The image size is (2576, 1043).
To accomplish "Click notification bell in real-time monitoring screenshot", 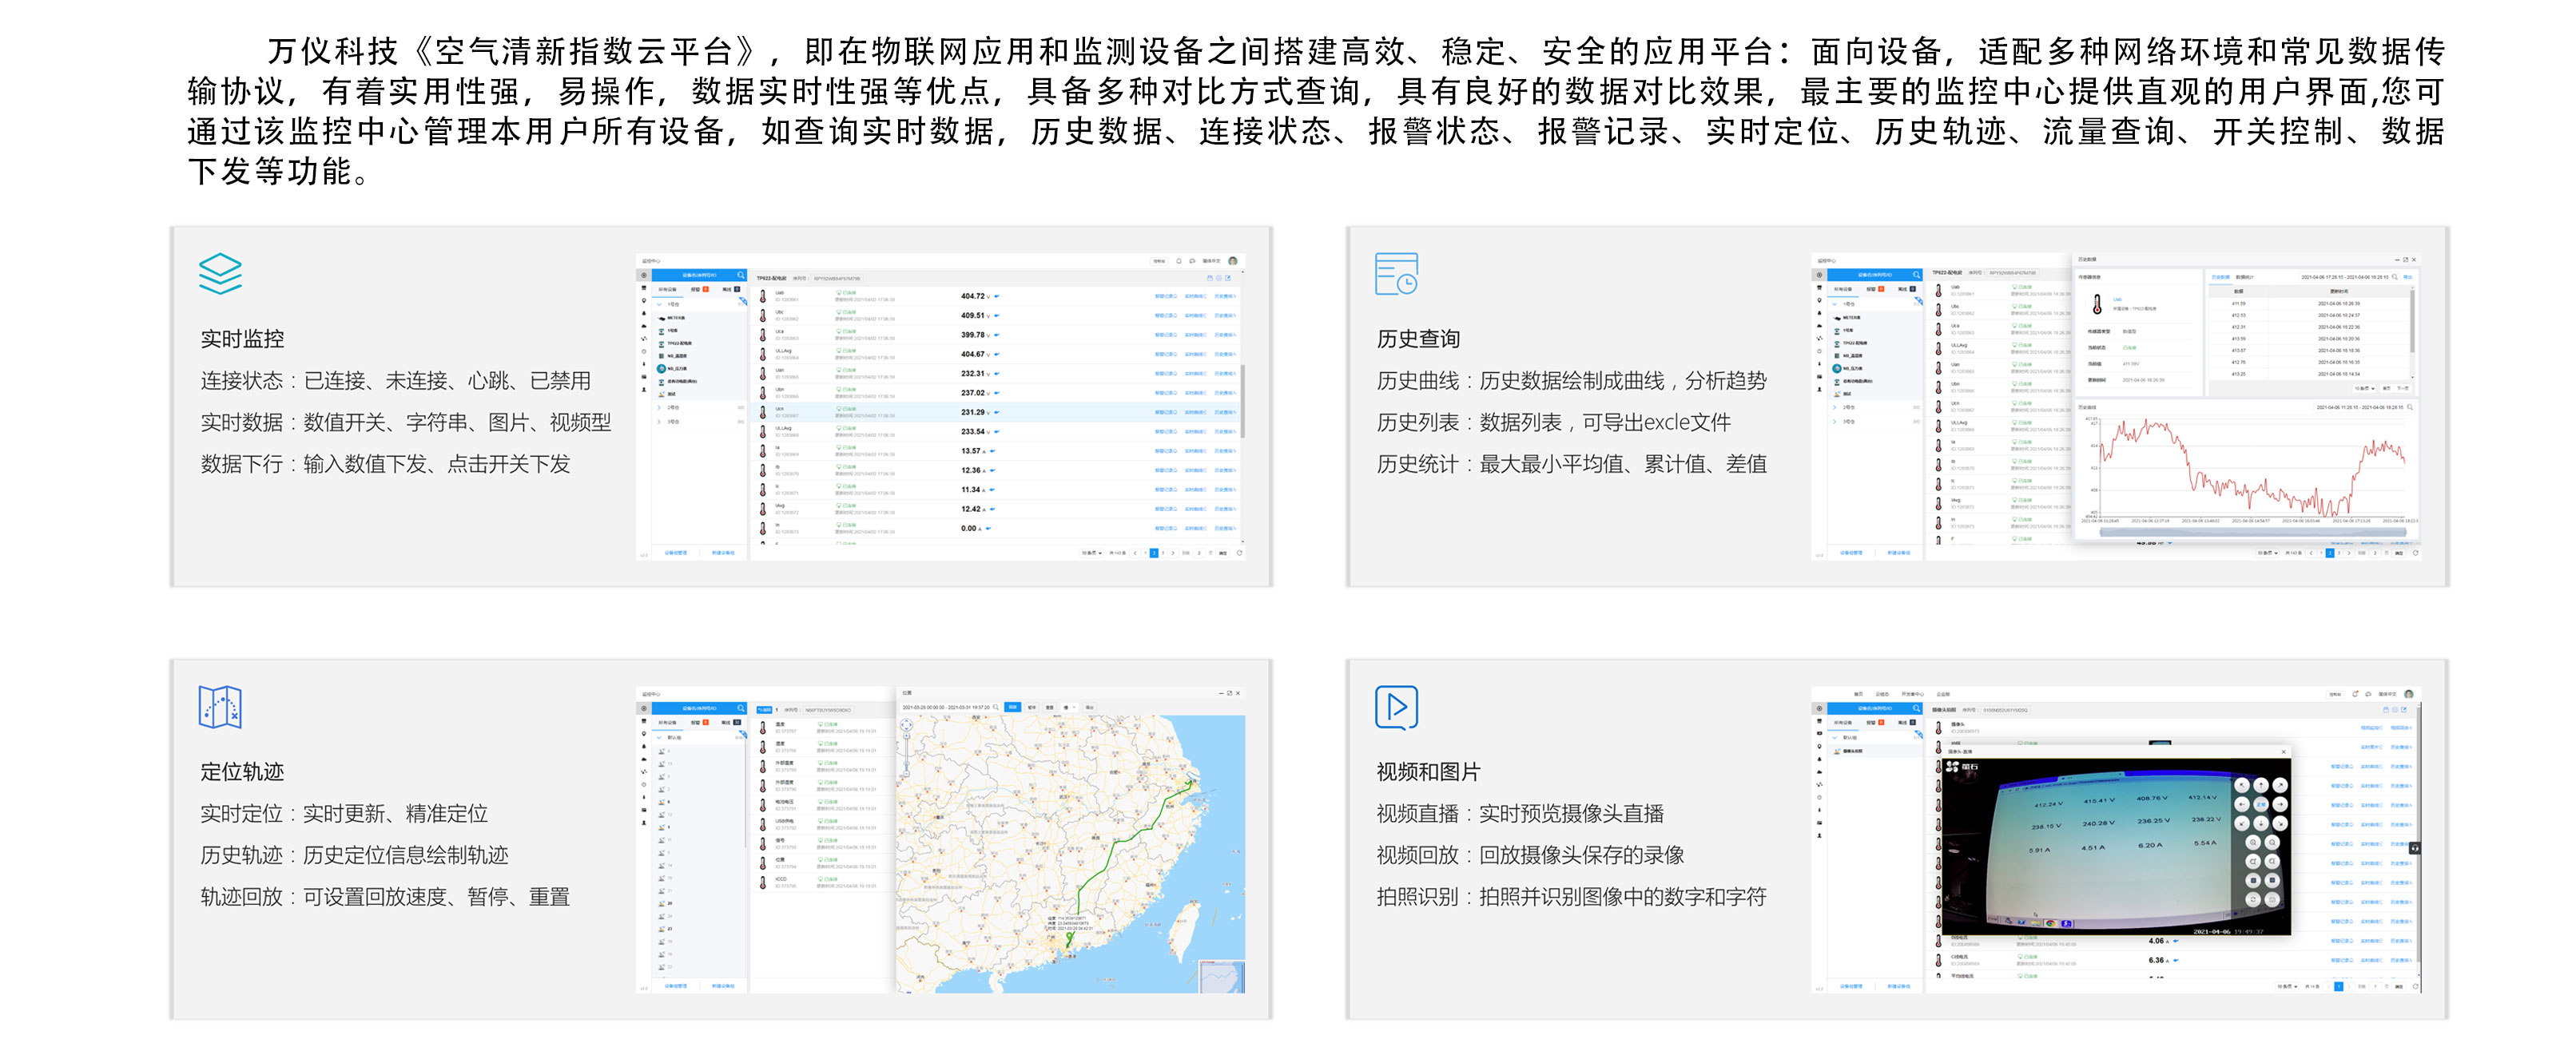I will pyautogui.click(x=1179, y=260).
